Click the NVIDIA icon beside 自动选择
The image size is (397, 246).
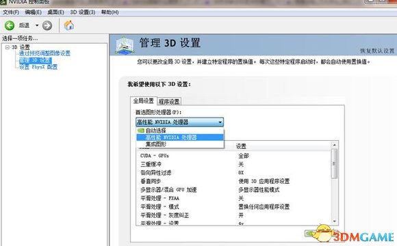[x=141, y=131]
